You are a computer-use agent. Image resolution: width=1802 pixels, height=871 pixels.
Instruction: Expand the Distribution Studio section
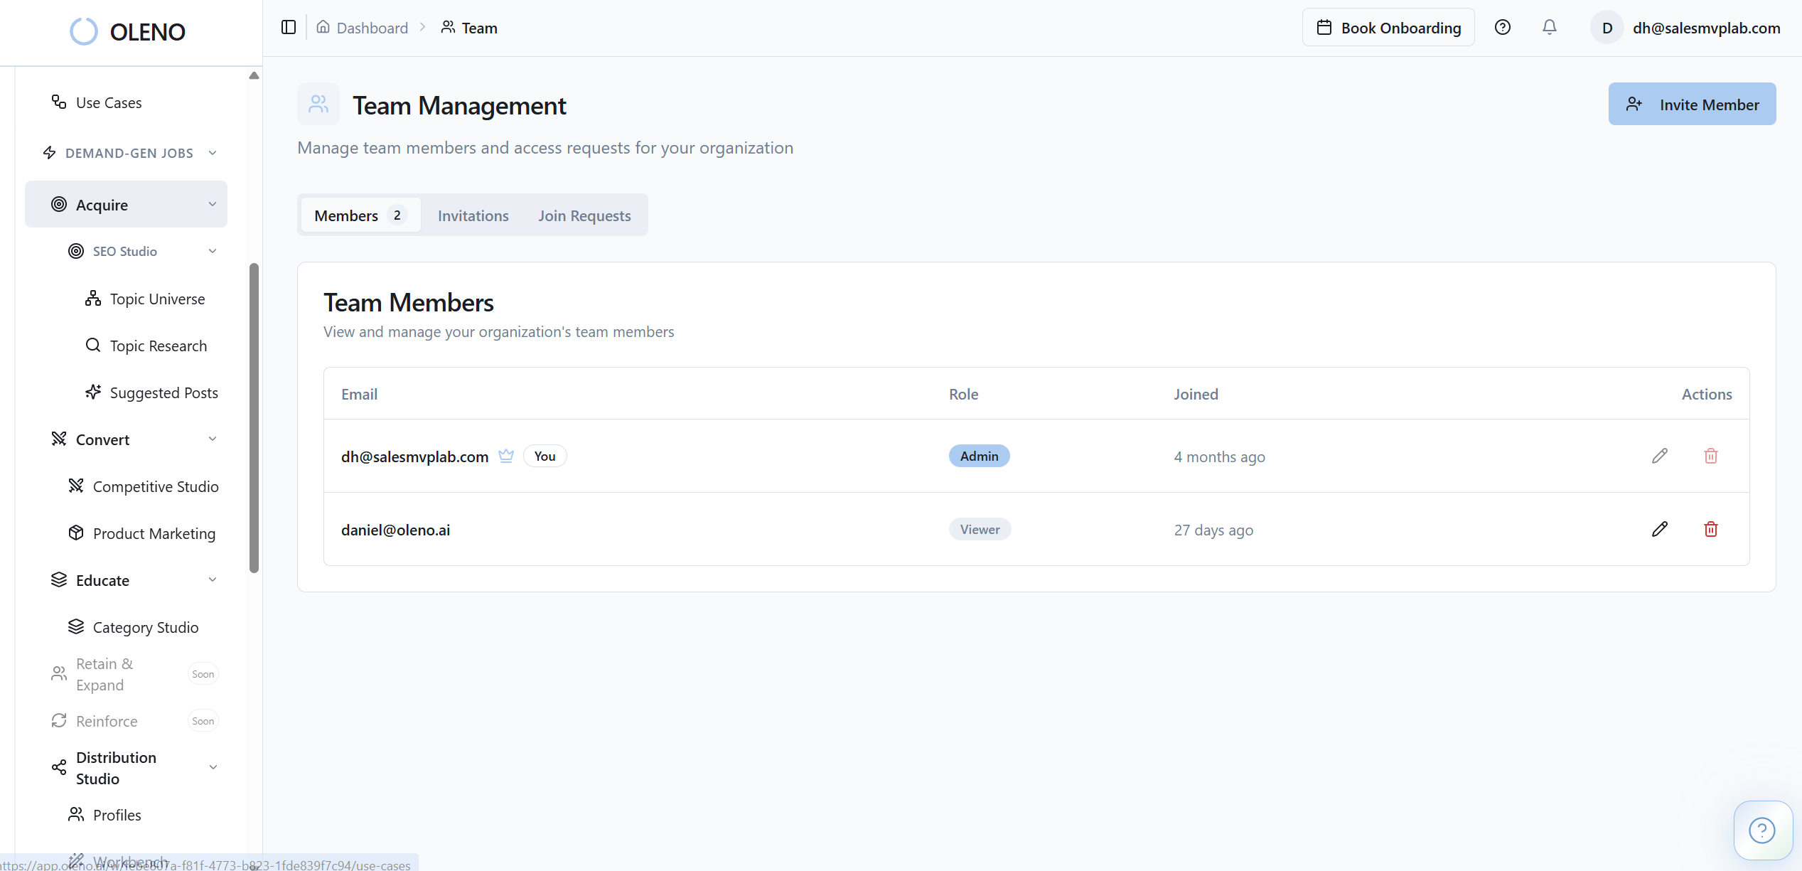click(x=213, y=767)
